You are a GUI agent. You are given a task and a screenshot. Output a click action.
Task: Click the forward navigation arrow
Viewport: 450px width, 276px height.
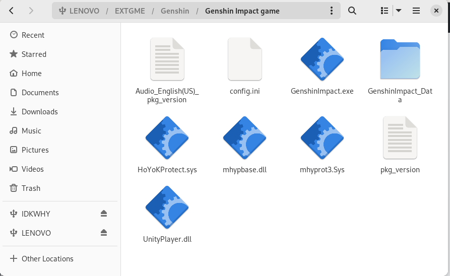point(31,11)
